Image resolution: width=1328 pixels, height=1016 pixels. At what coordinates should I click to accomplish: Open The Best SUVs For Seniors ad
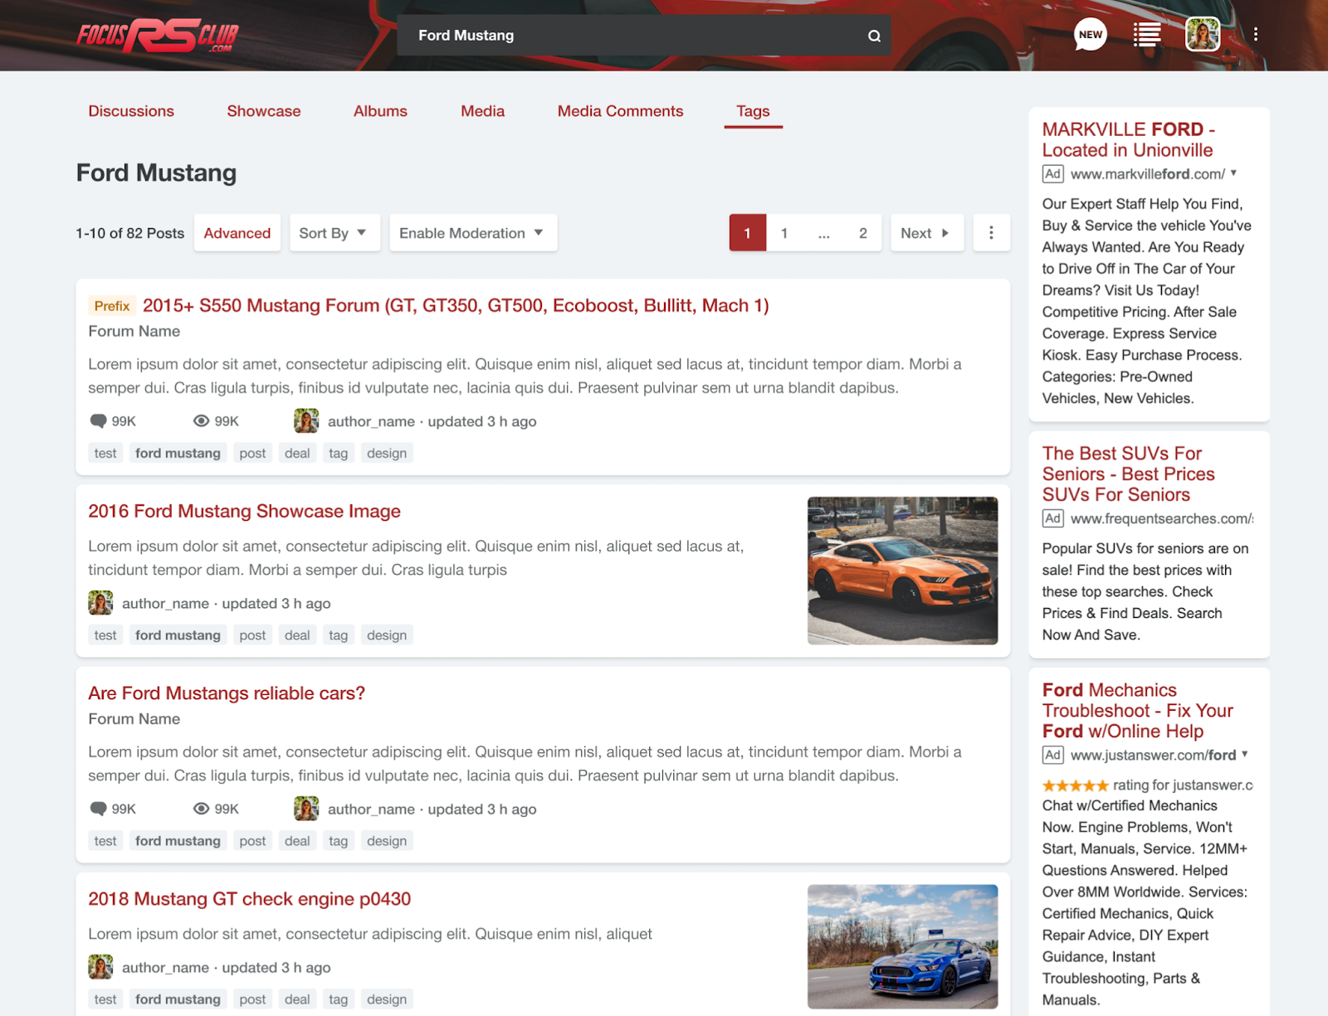coord(1128,474)
